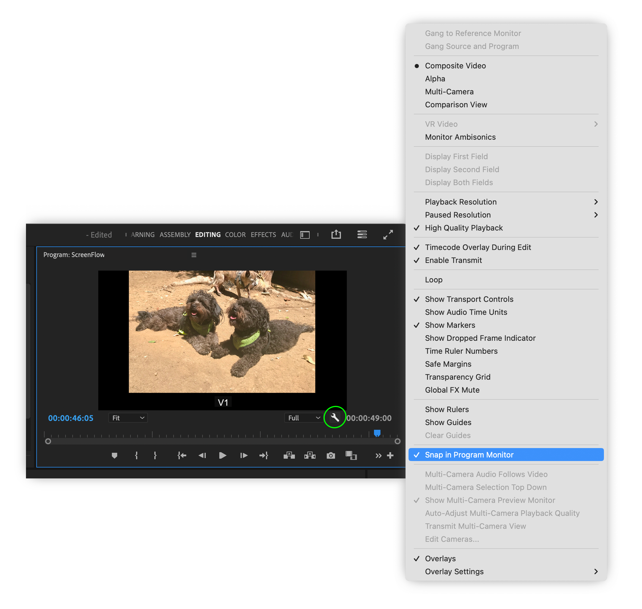Uncheck Show Markers option
Viewport: 642px width, 609px height.
[450, 325]
